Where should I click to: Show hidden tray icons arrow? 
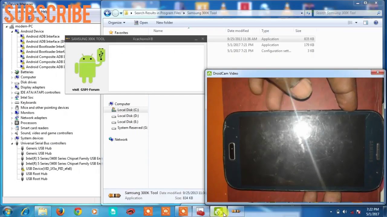coord(331,212)
